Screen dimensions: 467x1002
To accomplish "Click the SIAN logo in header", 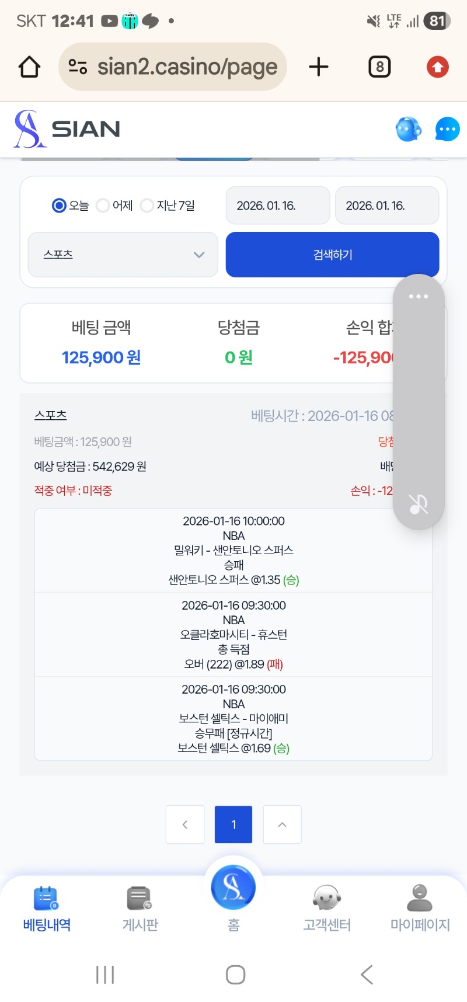I will pyautogui.click(x=67, y=129).
